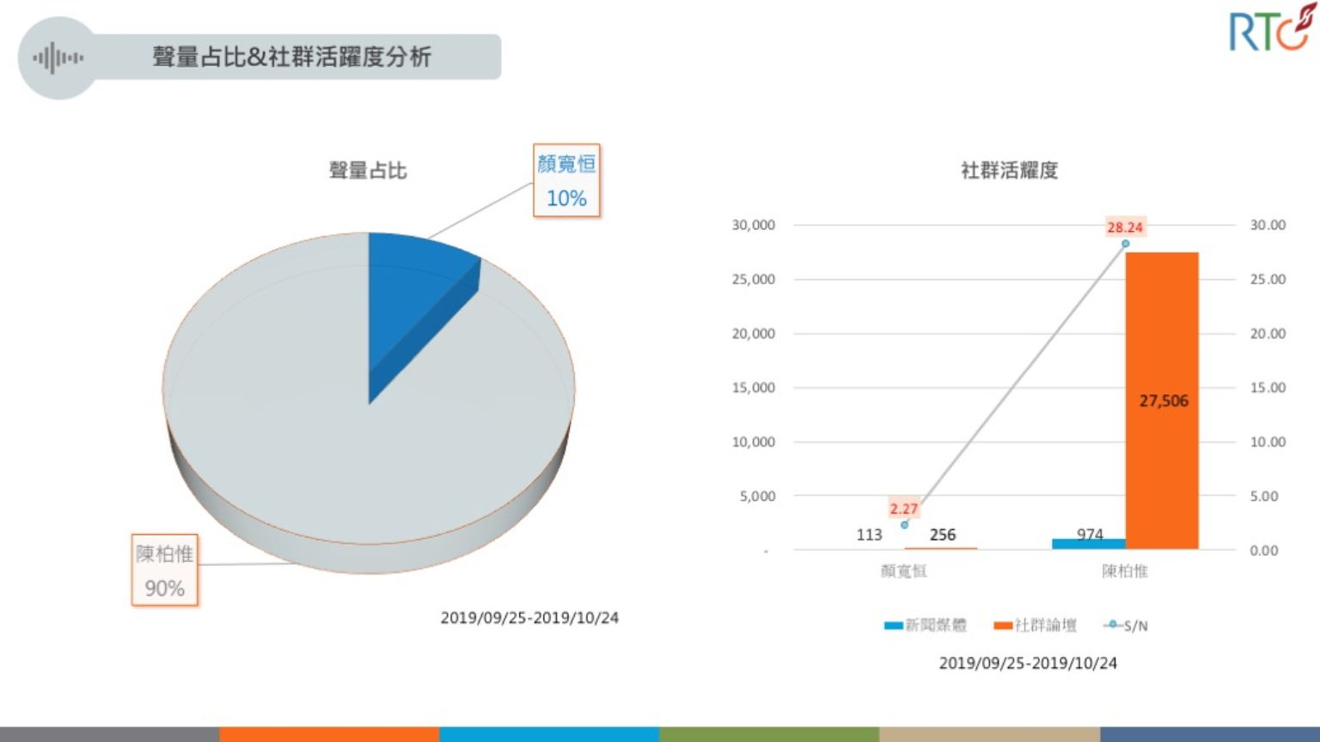1320x742 pixels.
Task: Click the 社群活躍度 bar chart title
Action: pyautogui.click(x=1009, y=170)
